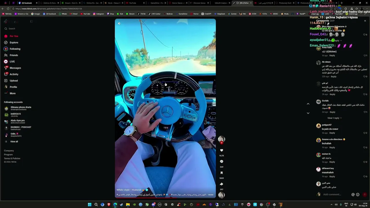The width and height of the screenshot is (370, 208).
Task: Like Goribik's comment
Action: pos(365,112)
